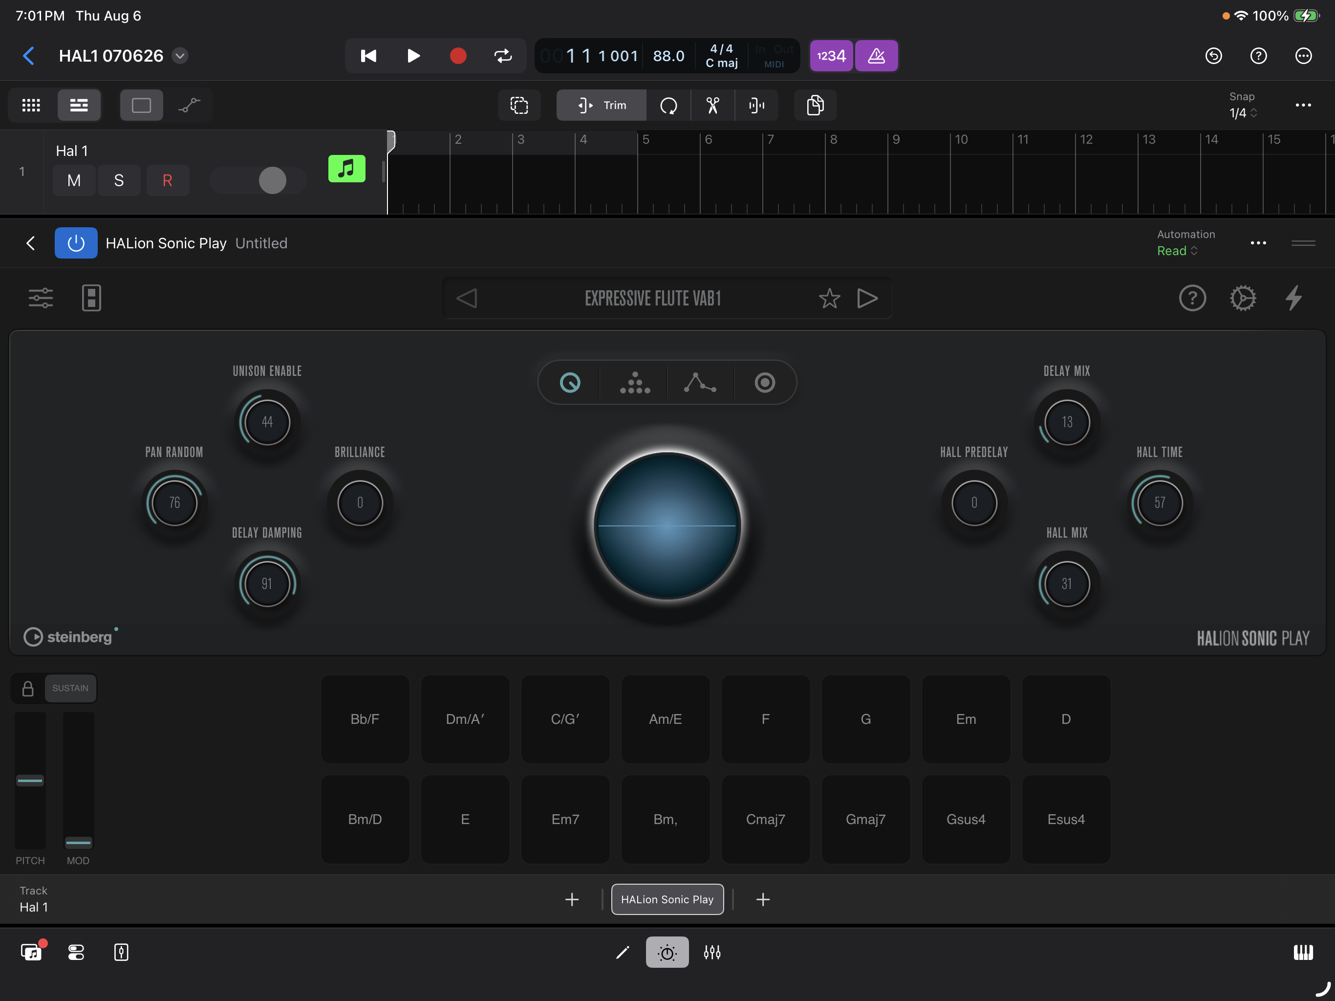Image resolution: width=1335 pixels, height=1001 pixels.
Task: Start playback with the Play button
Action: coord(413,56)
